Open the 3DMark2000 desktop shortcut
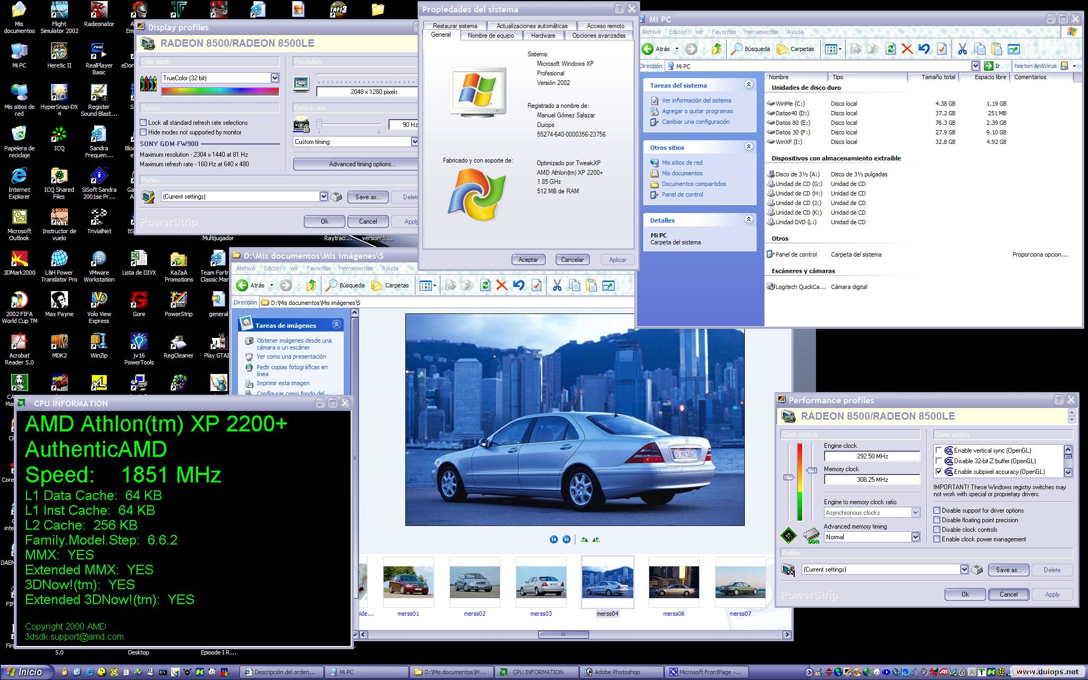This screenshot has height=680, width=1088. [19, 260]
